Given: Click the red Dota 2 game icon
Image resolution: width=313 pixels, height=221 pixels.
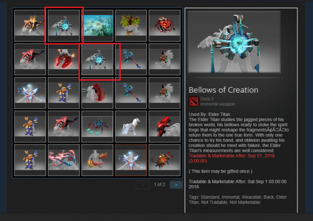Looking at the screenshot, I should coord(194,101).
